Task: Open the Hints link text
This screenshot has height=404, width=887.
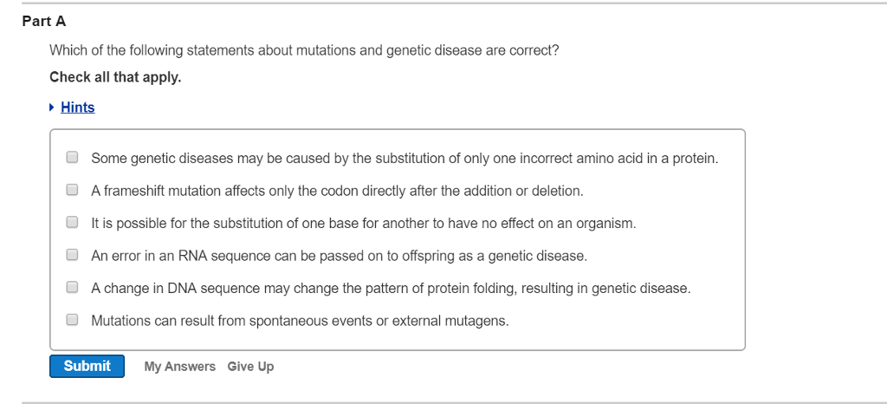Action: point(78,108)
